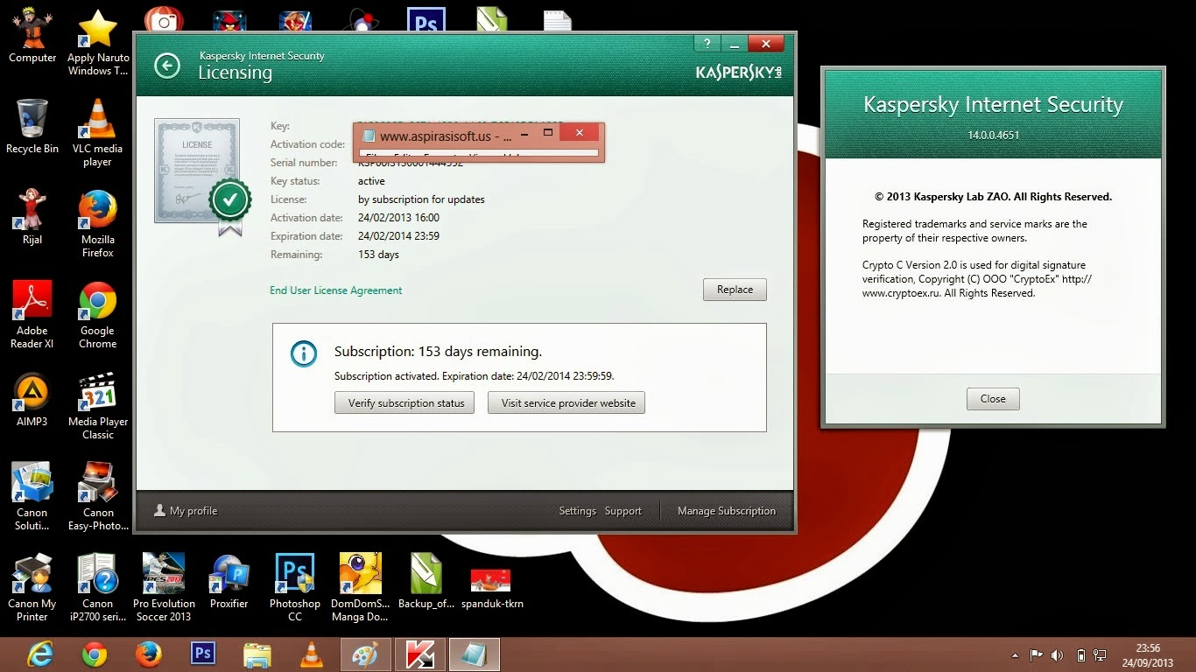
Task: Close the Kaspersky About dialog
Action: (993, 399)
